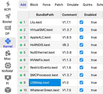Image resolution: width=103 pixels, height=94 pixels.
Task: Click green status dot for AppleALC.kext row
Action: pos(21,37)
